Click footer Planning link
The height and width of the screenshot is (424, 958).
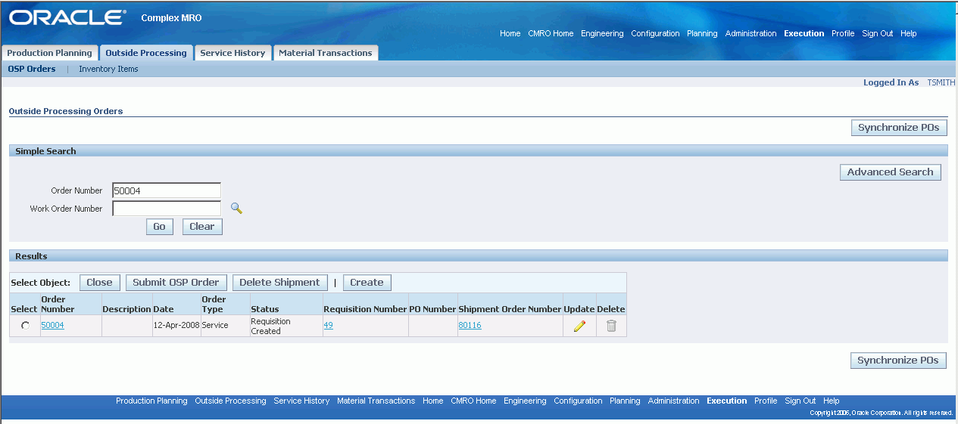pyautogui.click(x=625, y=401)
